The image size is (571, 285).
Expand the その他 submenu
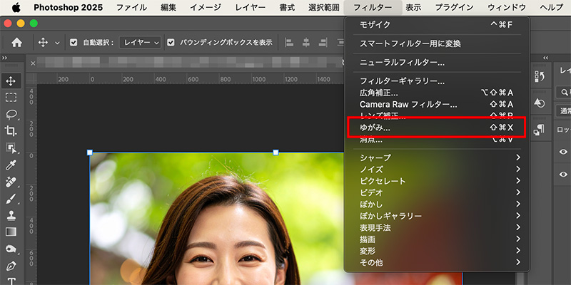point(440,262)
